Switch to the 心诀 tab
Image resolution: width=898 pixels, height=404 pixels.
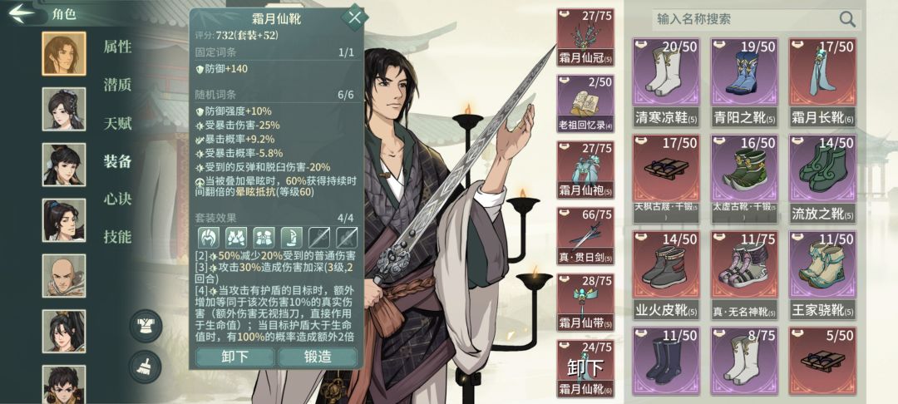tap(117, 200)
